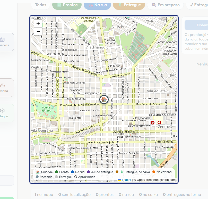Filter orders by Prontos
Viewport: 208px width, 199px height.
click(x=67, y=5)
